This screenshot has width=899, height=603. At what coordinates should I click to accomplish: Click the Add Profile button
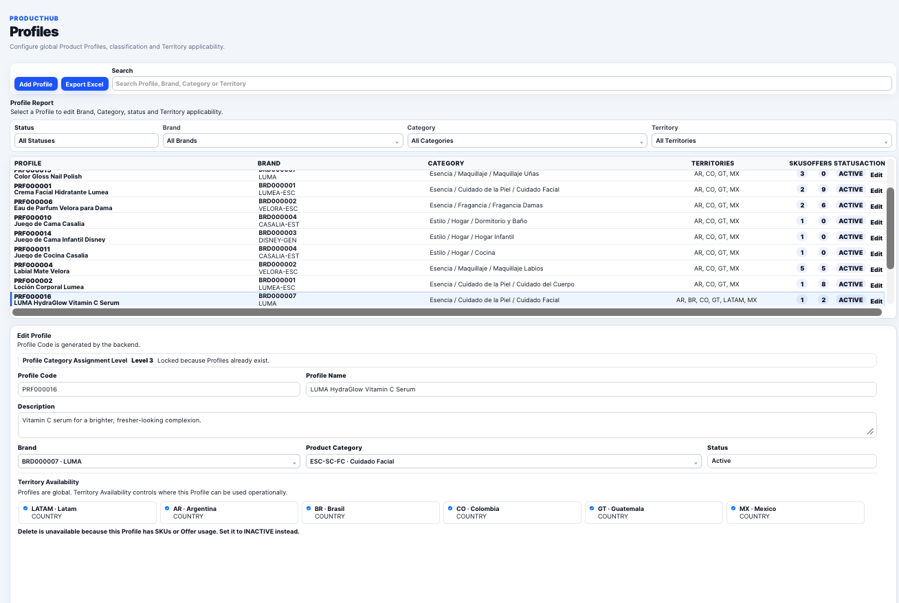tap(36, 84)
